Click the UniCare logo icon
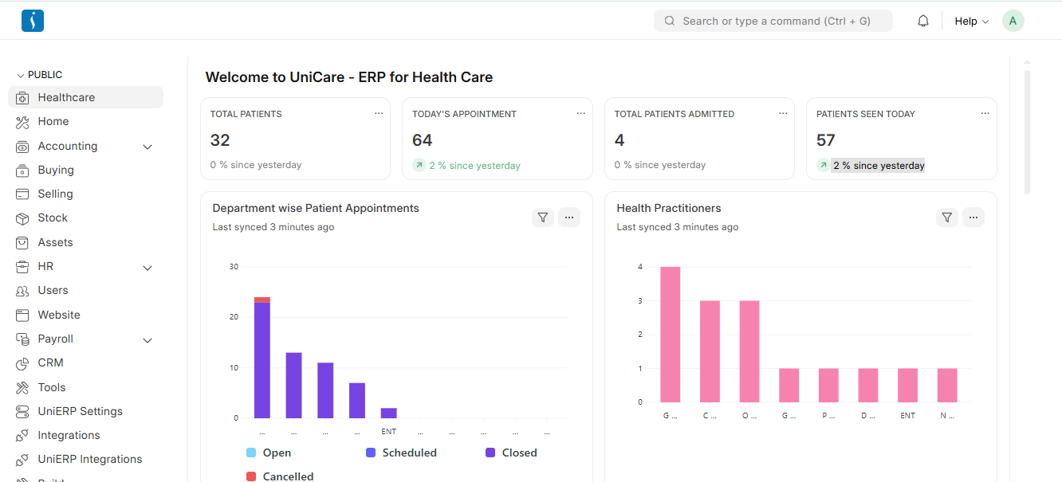1062x482 pixels. click(33, 21)
